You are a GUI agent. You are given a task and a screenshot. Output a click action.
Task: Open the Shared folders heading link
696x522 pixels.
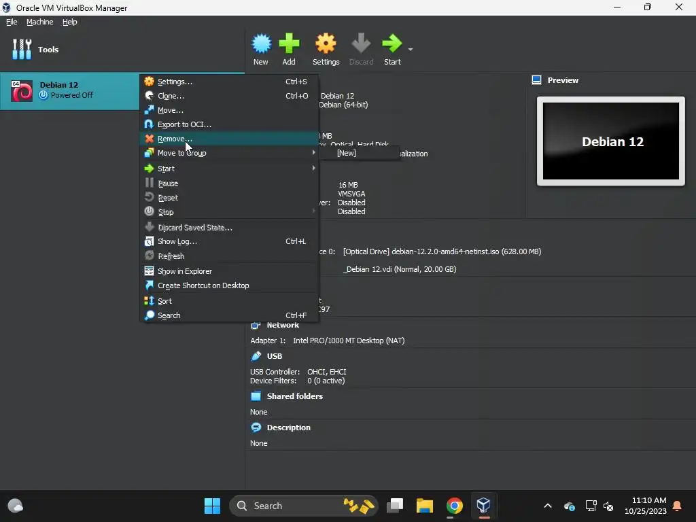point(295,396)
